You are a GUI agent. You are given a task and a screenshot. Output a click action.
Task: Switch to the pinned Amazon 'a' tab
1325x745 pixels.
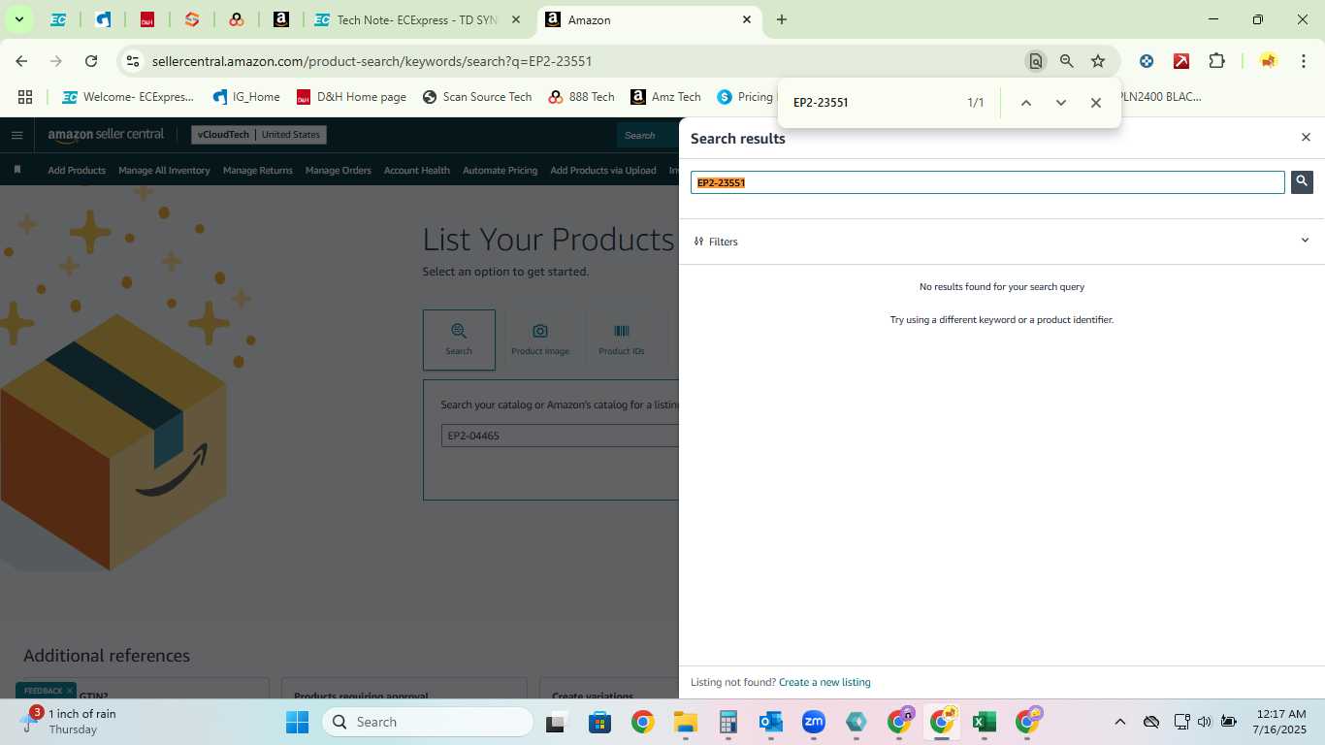coord(281,19)
